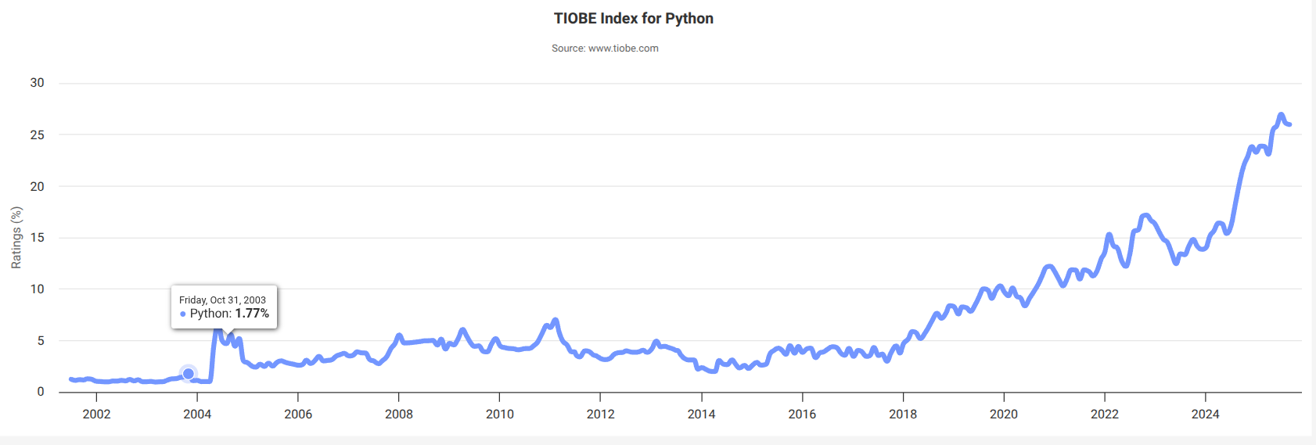The image size is (1316, 445).
Task: Select the 2016 year axis label
Action: point(802,414)
